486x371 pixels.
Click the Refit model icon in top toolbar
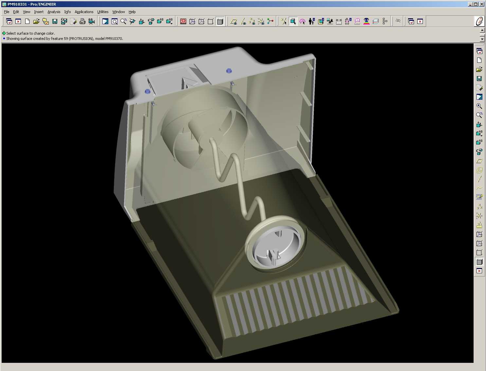tap(142, 22)
